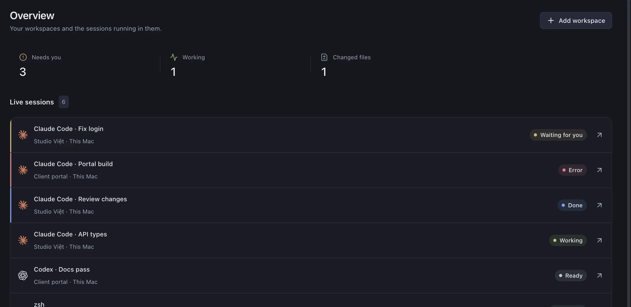Click the Changed files document icon

pyautogui.click(x=324, y=57)
